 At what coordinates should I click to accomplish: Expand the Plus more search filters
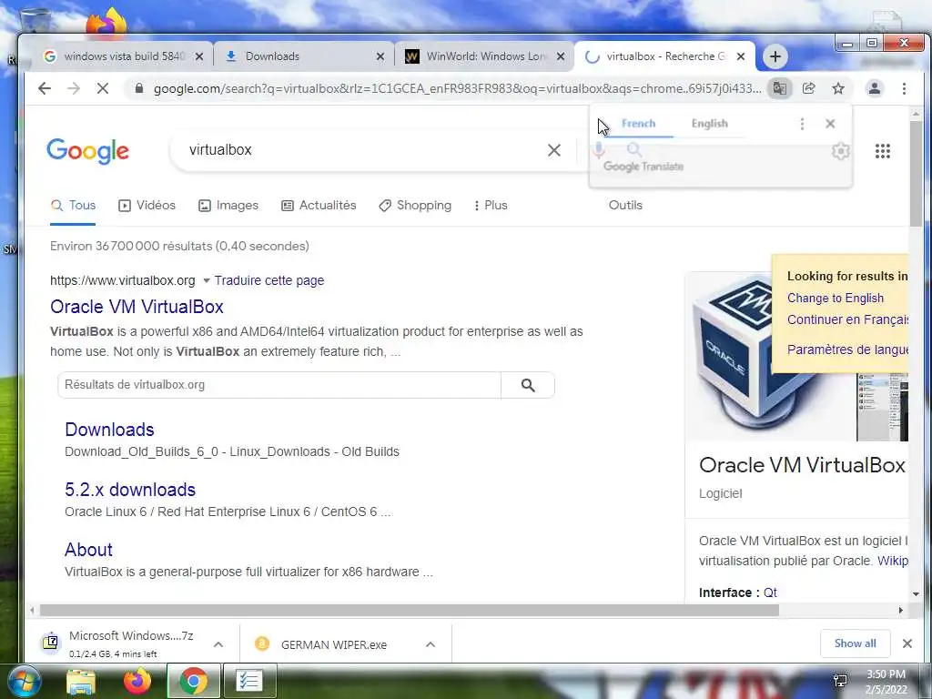[x=491, y=205]
